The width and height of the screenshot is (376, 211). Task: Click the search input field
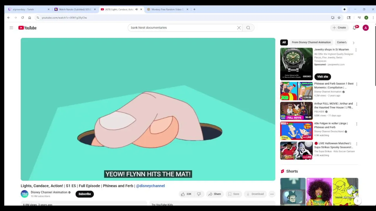click(x=182, y=28)
